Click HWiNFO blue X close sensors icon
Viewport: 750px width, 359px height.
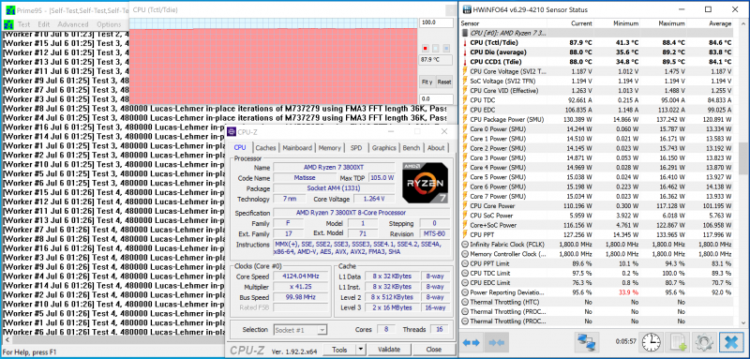(731, 342)
